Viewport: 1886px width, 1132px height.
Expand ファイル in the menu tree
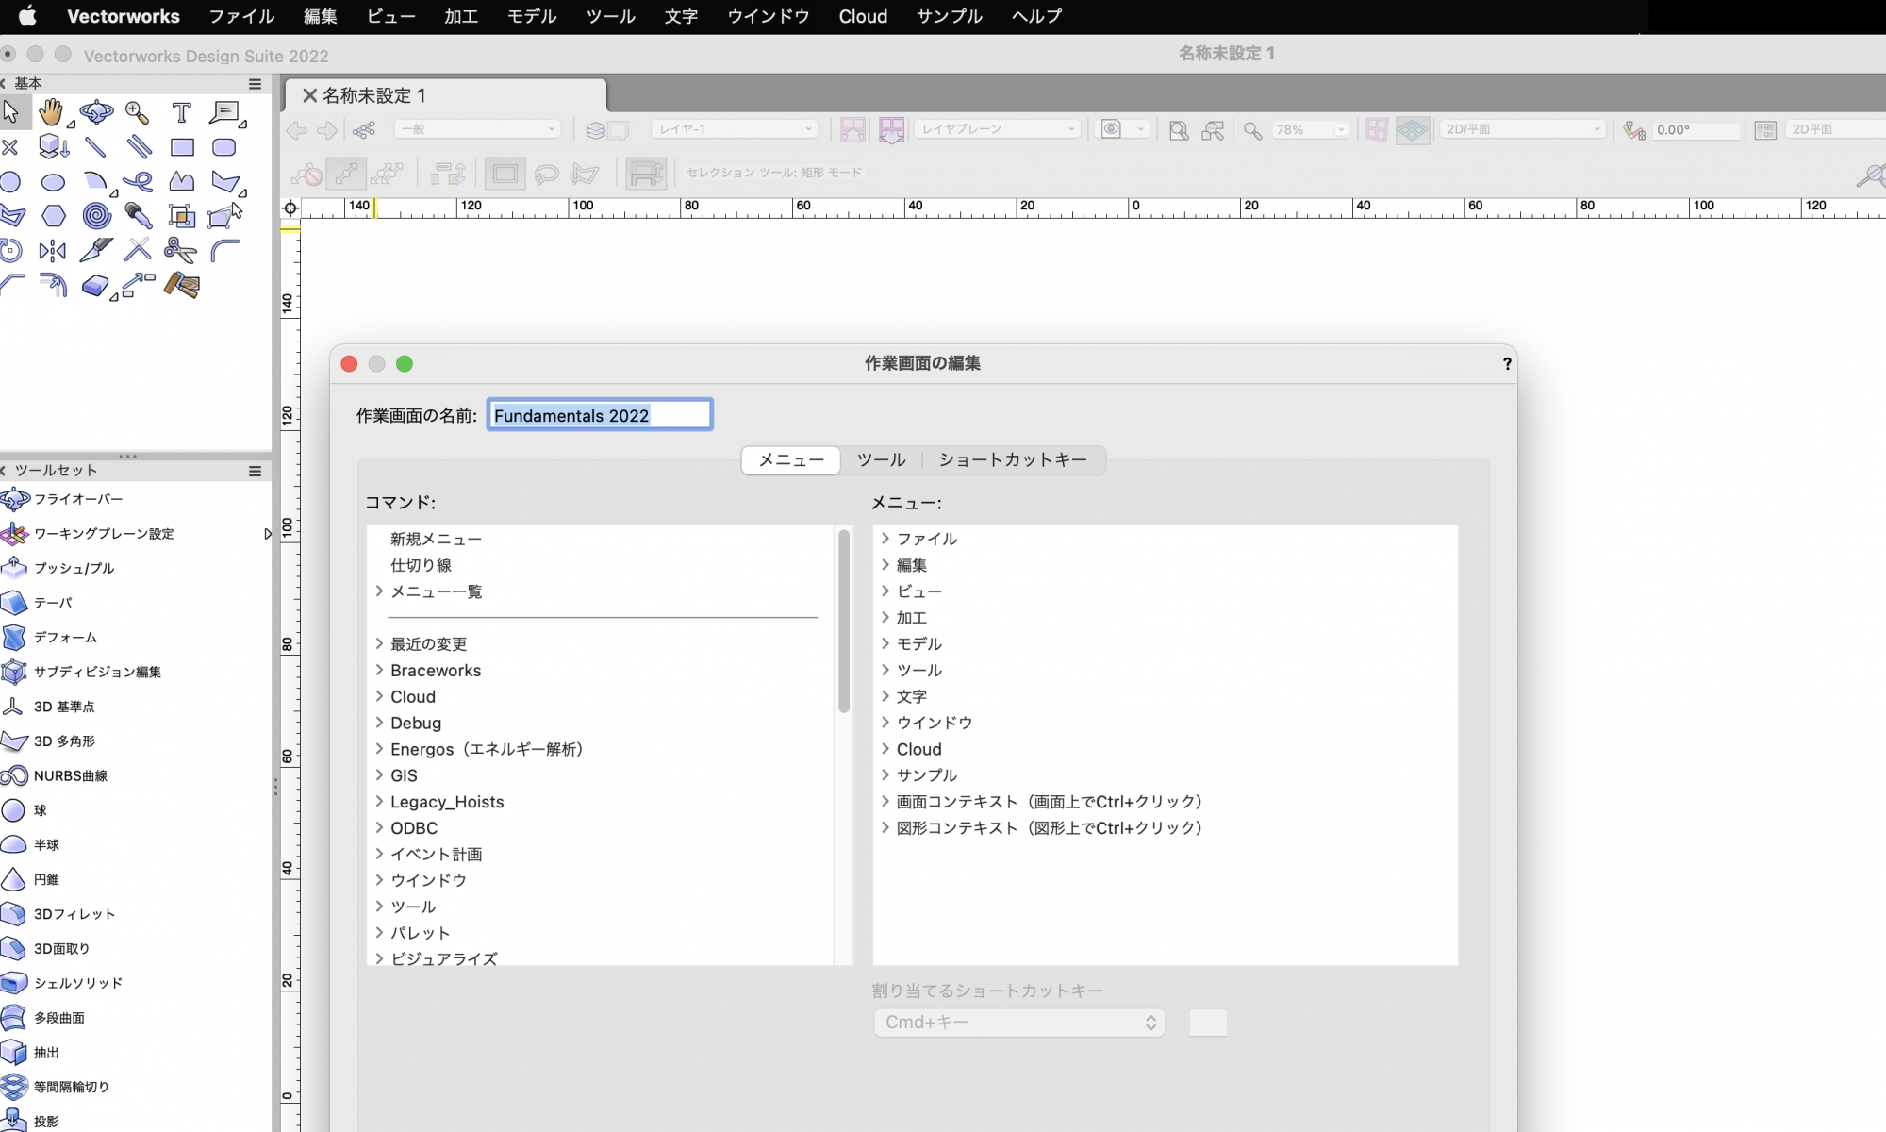click(x=885, y=539)
